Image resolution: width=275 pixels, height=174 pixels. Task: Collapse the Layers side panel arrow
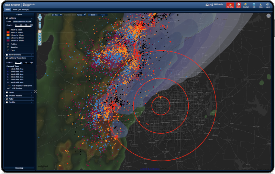[x=36, y=91]
